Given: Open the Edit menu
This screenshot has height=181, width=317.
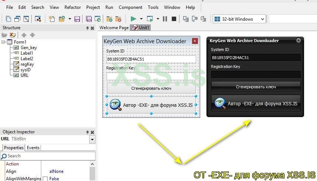Looking at the screenshot, I should click(22, 7).
